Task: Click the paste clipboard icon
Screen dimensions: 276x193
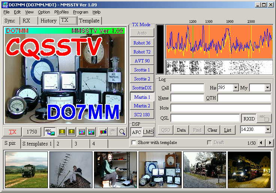Action: click(x=113, y=132)
